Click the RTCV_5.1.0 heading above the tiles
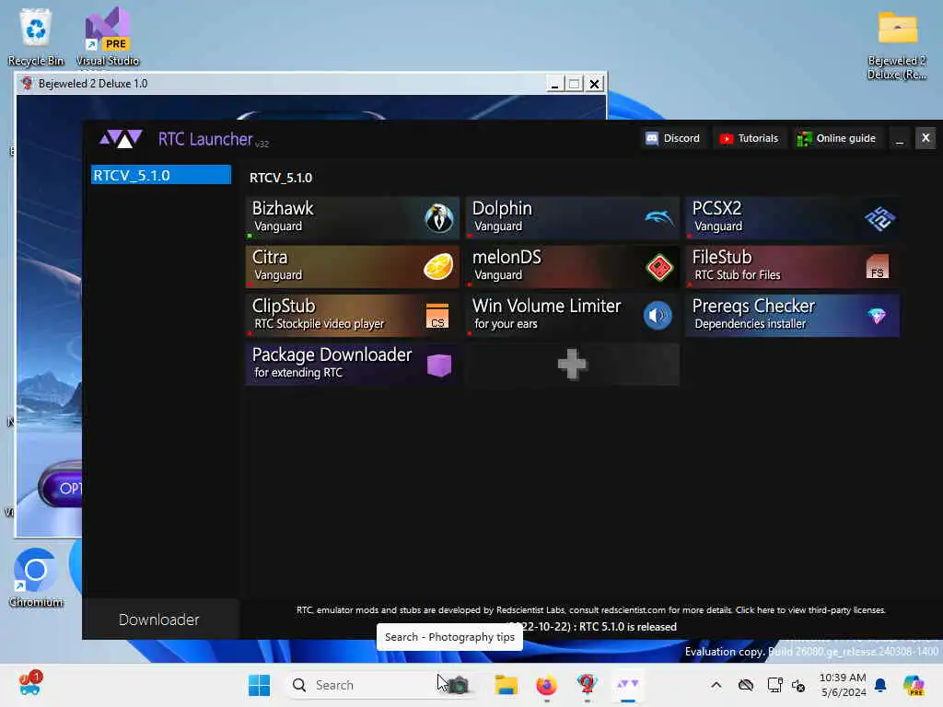The height and width of the screenshot is (707, 943). click(281, 178)
